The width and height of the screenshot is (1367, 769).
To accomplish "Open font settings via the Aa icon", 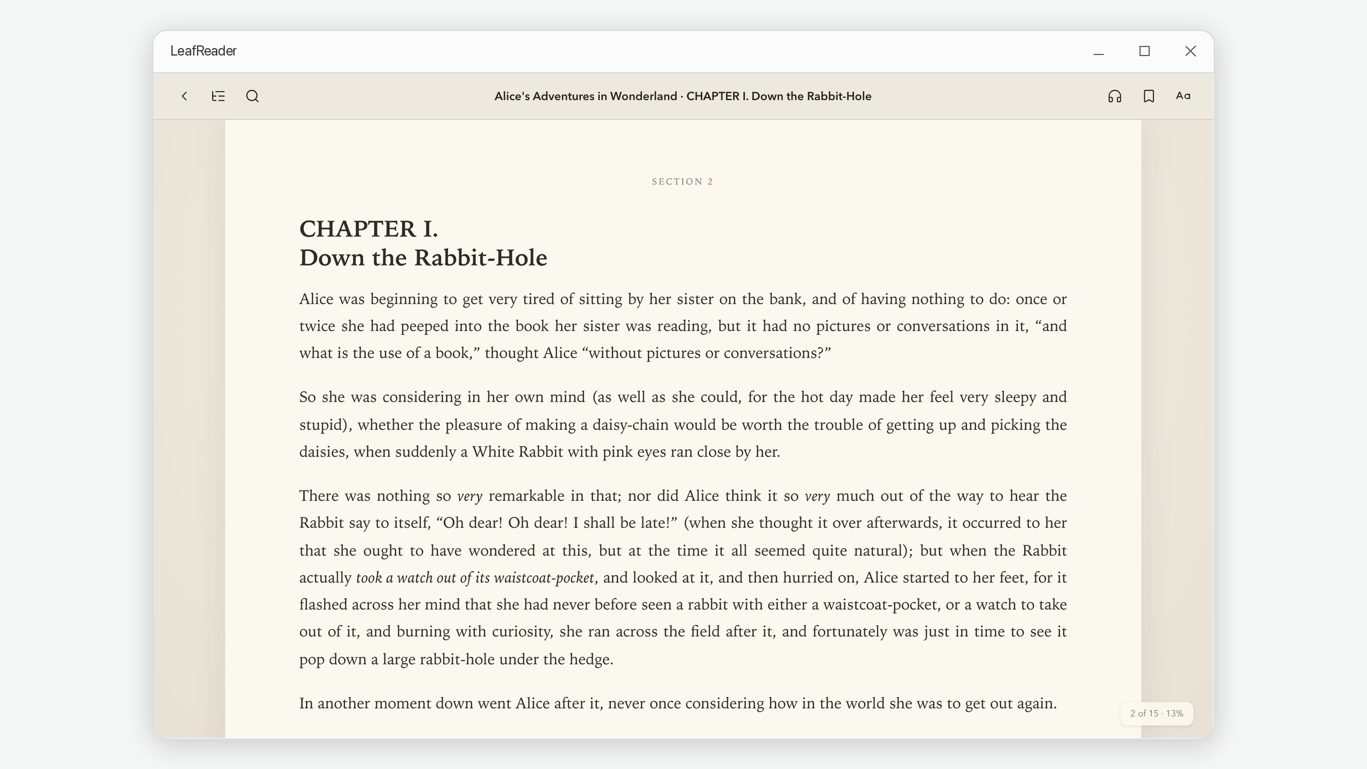I will click(1183, 96).
